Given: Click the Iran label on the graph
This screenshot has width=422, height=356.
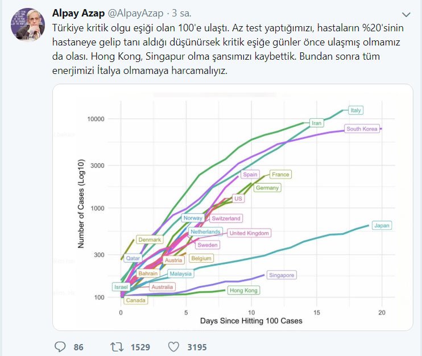Looking at the screenshot, I should tap(317, 123).
